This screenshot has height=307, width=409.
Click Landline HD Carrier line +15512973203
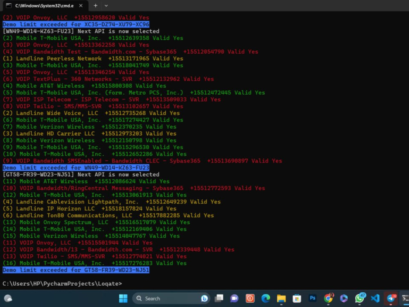click(x=90, y=133)
